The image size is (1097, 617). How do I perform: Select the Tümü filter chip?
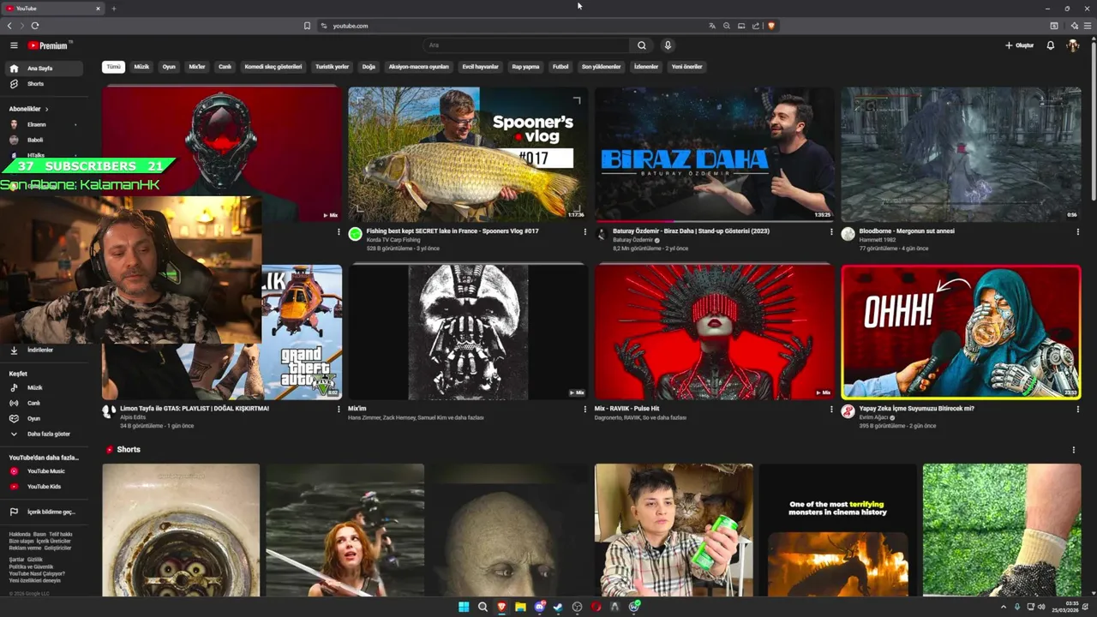pyautogui.click(x=113, y=66)
